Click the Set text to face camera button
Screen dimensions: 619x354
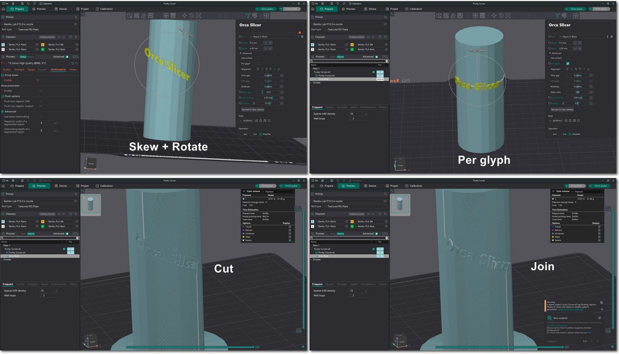(253, 109)
